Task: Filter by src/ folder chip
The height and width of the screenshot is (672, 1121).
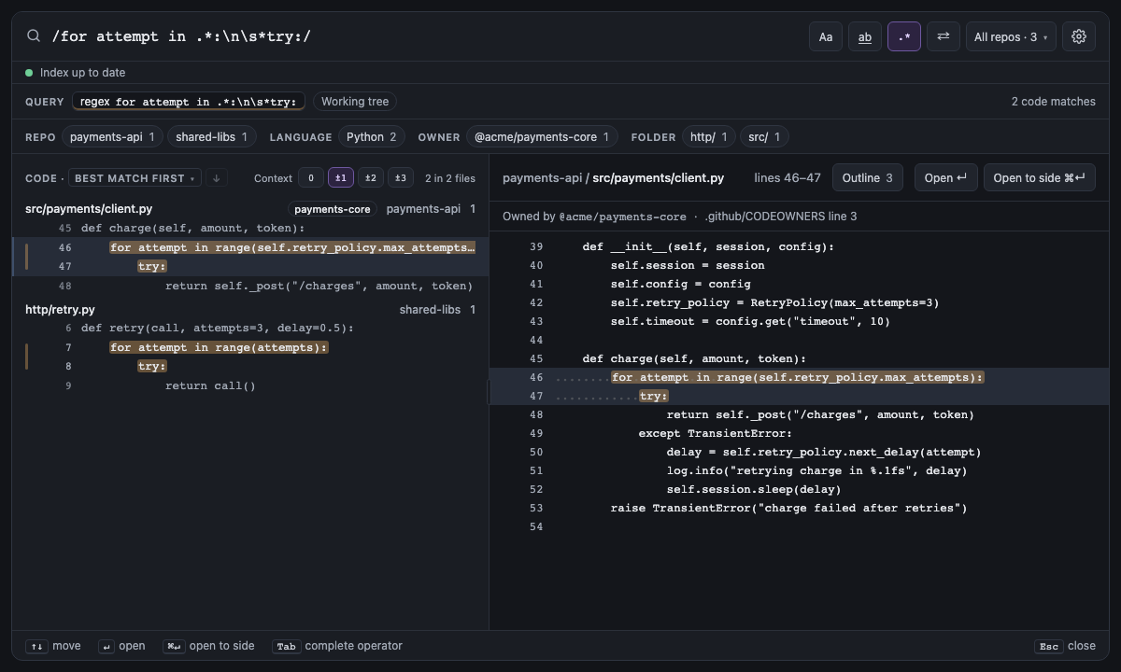Action: pos(764,136)
